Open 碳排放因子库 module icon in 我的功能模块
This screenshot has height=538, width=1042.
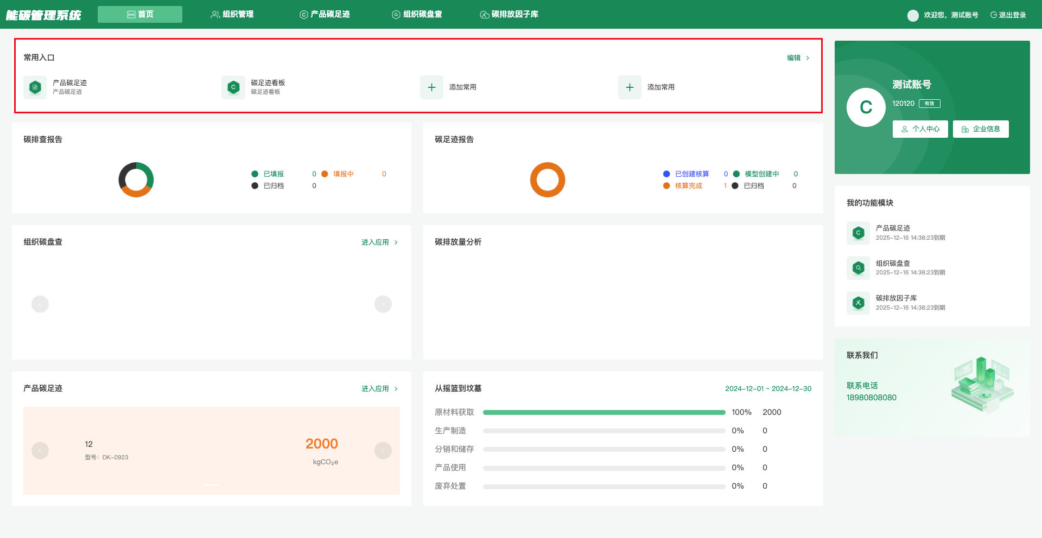coord(858,303)
